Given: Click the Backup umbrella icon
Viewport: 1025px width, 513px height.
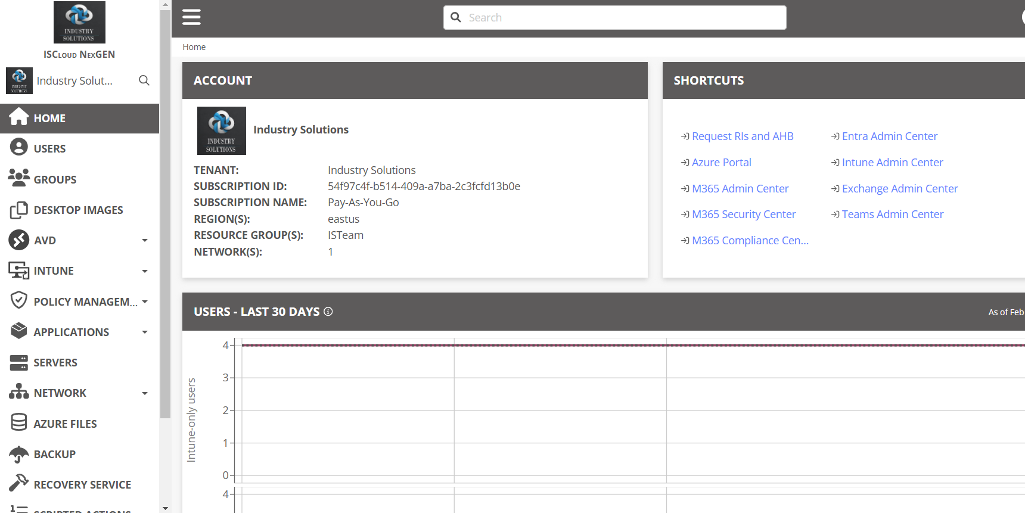Looking at the screenshot, I should point(18,454).
